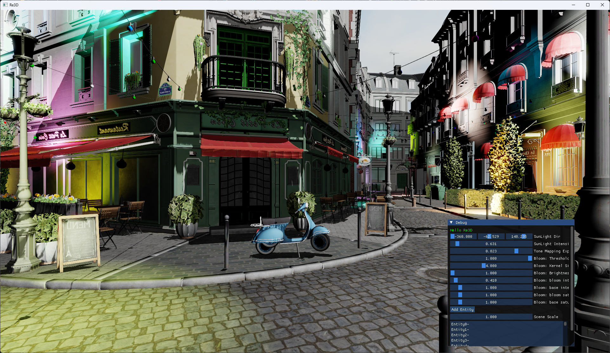Click the Bloom Kernel Size slider
This screenshot has width=610, height=353.
[491, 266]
